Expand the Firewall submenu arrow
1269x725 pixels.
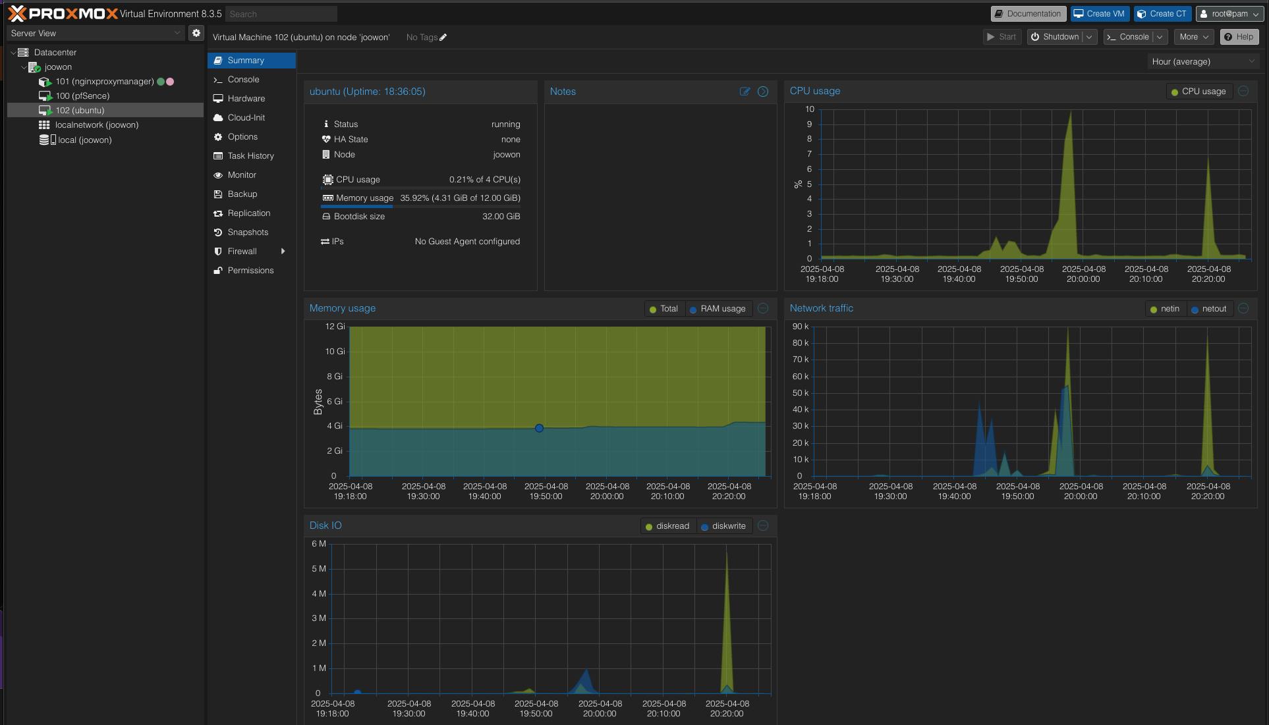coord(283,252)
